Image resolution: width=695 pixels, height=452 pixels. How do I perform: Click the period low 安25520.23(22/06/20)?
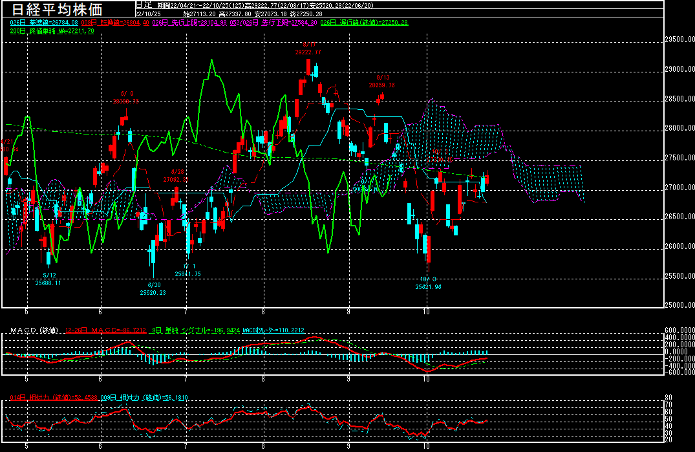(341, 5)
